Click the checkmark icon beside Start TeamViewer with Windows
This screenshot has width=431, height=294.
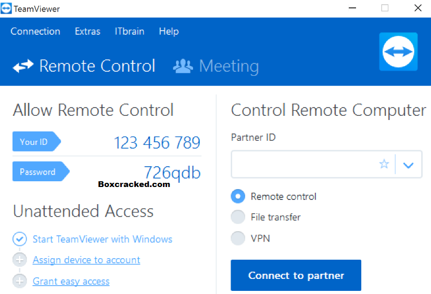[x=19, y=239]
